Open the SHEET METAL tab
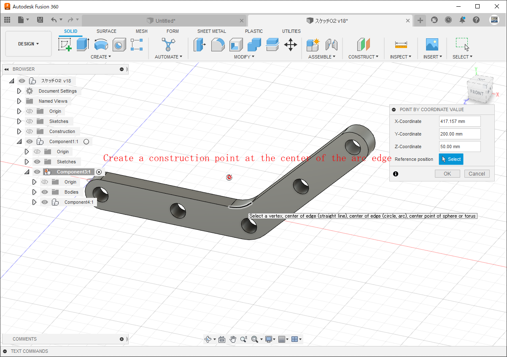507x357 pixels. (x=211, y=31)
